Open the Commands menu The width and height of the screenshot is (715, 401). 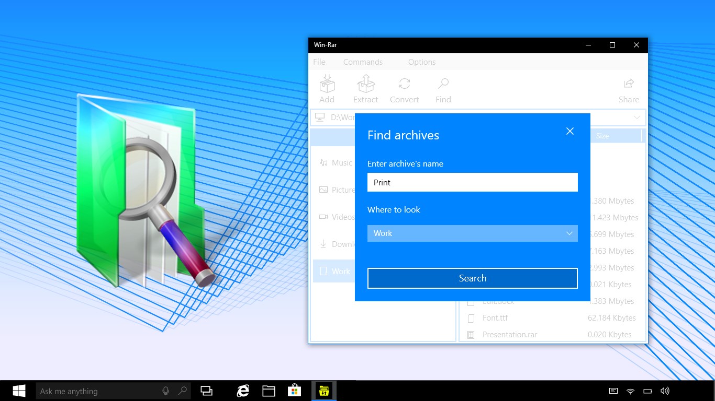point(363,62)
